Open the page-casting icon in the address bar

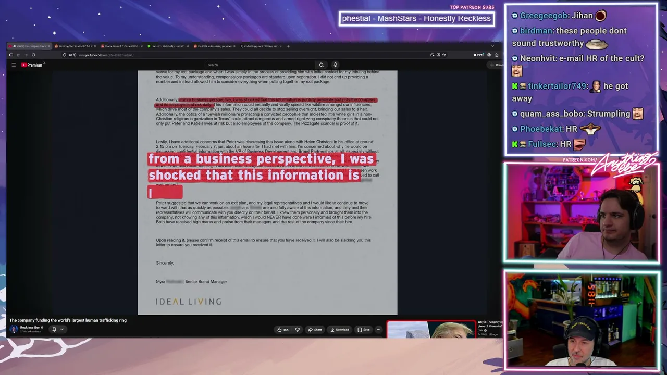click(432, 55)
